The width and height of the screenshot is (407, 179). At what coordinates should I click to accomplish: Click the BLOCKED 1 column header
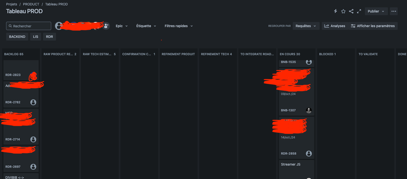[x=327, y=54]
